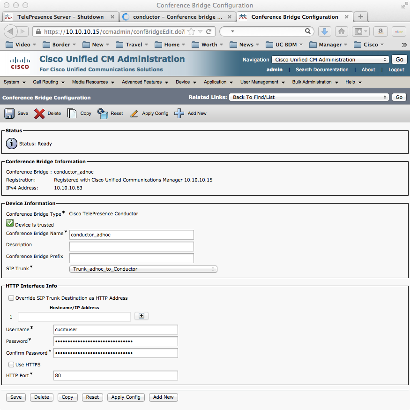Open the SIP Trunk dropdown
Image resolution: width=410 pixels, height=410 pixels.
pyautogui.click(x=143, y=269)
